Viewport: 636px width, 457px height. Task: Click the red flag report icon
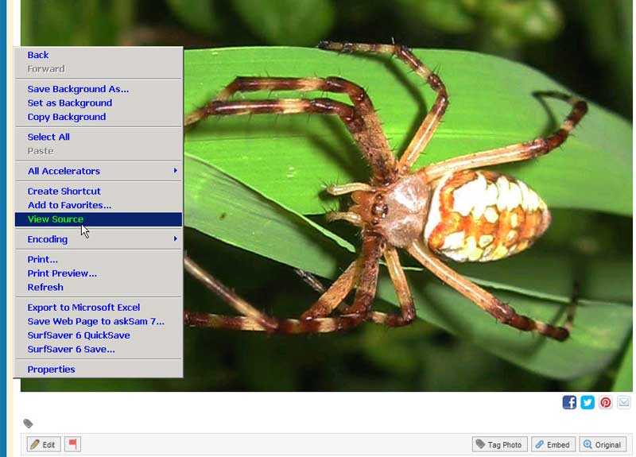pyautogui.click(x=72, y=444)
